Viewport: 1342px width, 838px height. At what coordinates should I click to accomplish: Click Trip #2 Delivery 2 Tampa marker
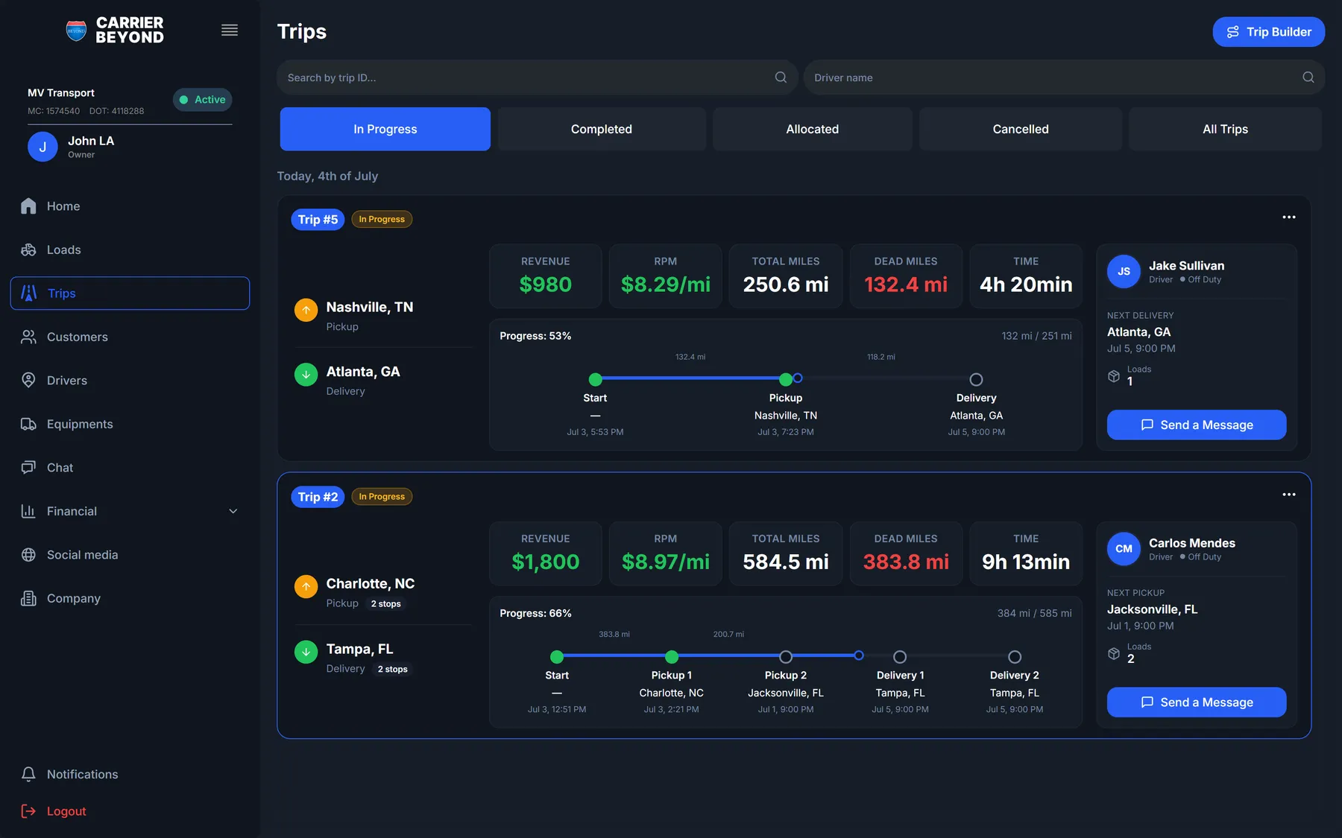[1015, 657]
